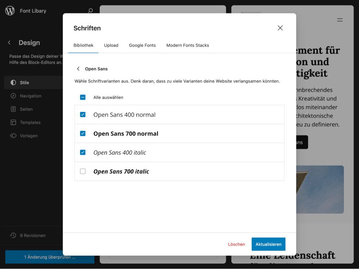Viewport: 359px width, 269px height.
Task: Enable Open Sans 700 italic checkbox
Action: click(83, 171)
